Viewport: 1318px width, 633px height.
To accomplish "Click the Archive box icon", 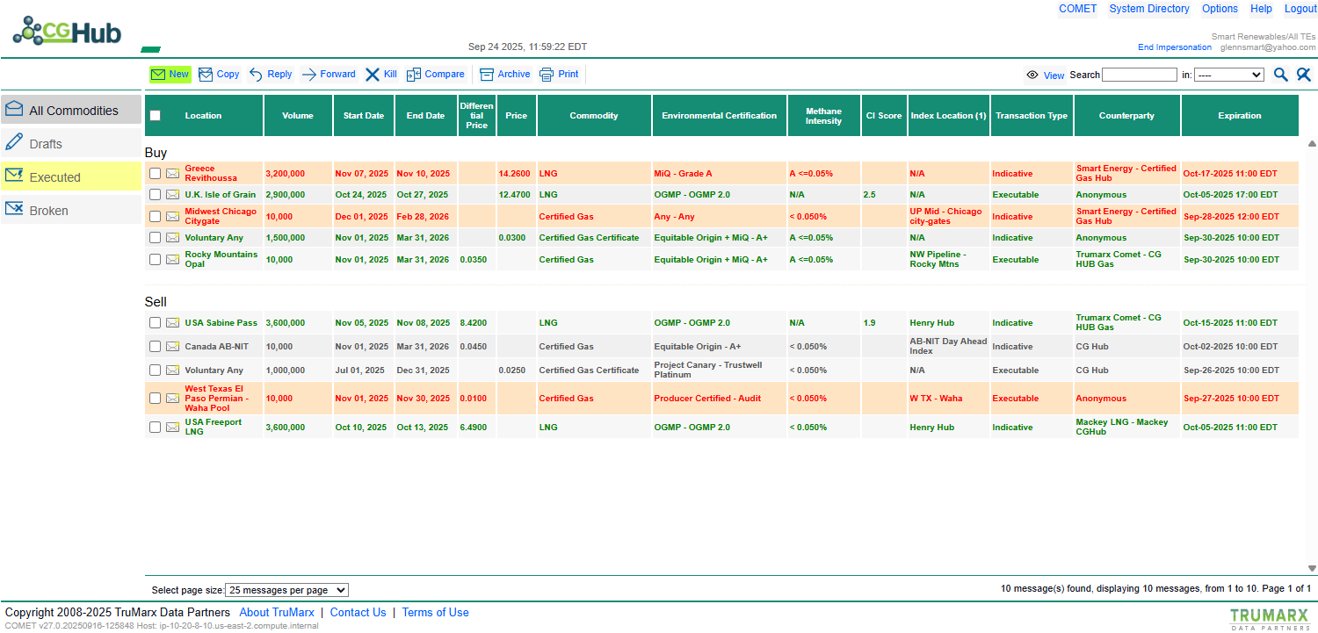I will pyautogui.click(x=487, y=75).
